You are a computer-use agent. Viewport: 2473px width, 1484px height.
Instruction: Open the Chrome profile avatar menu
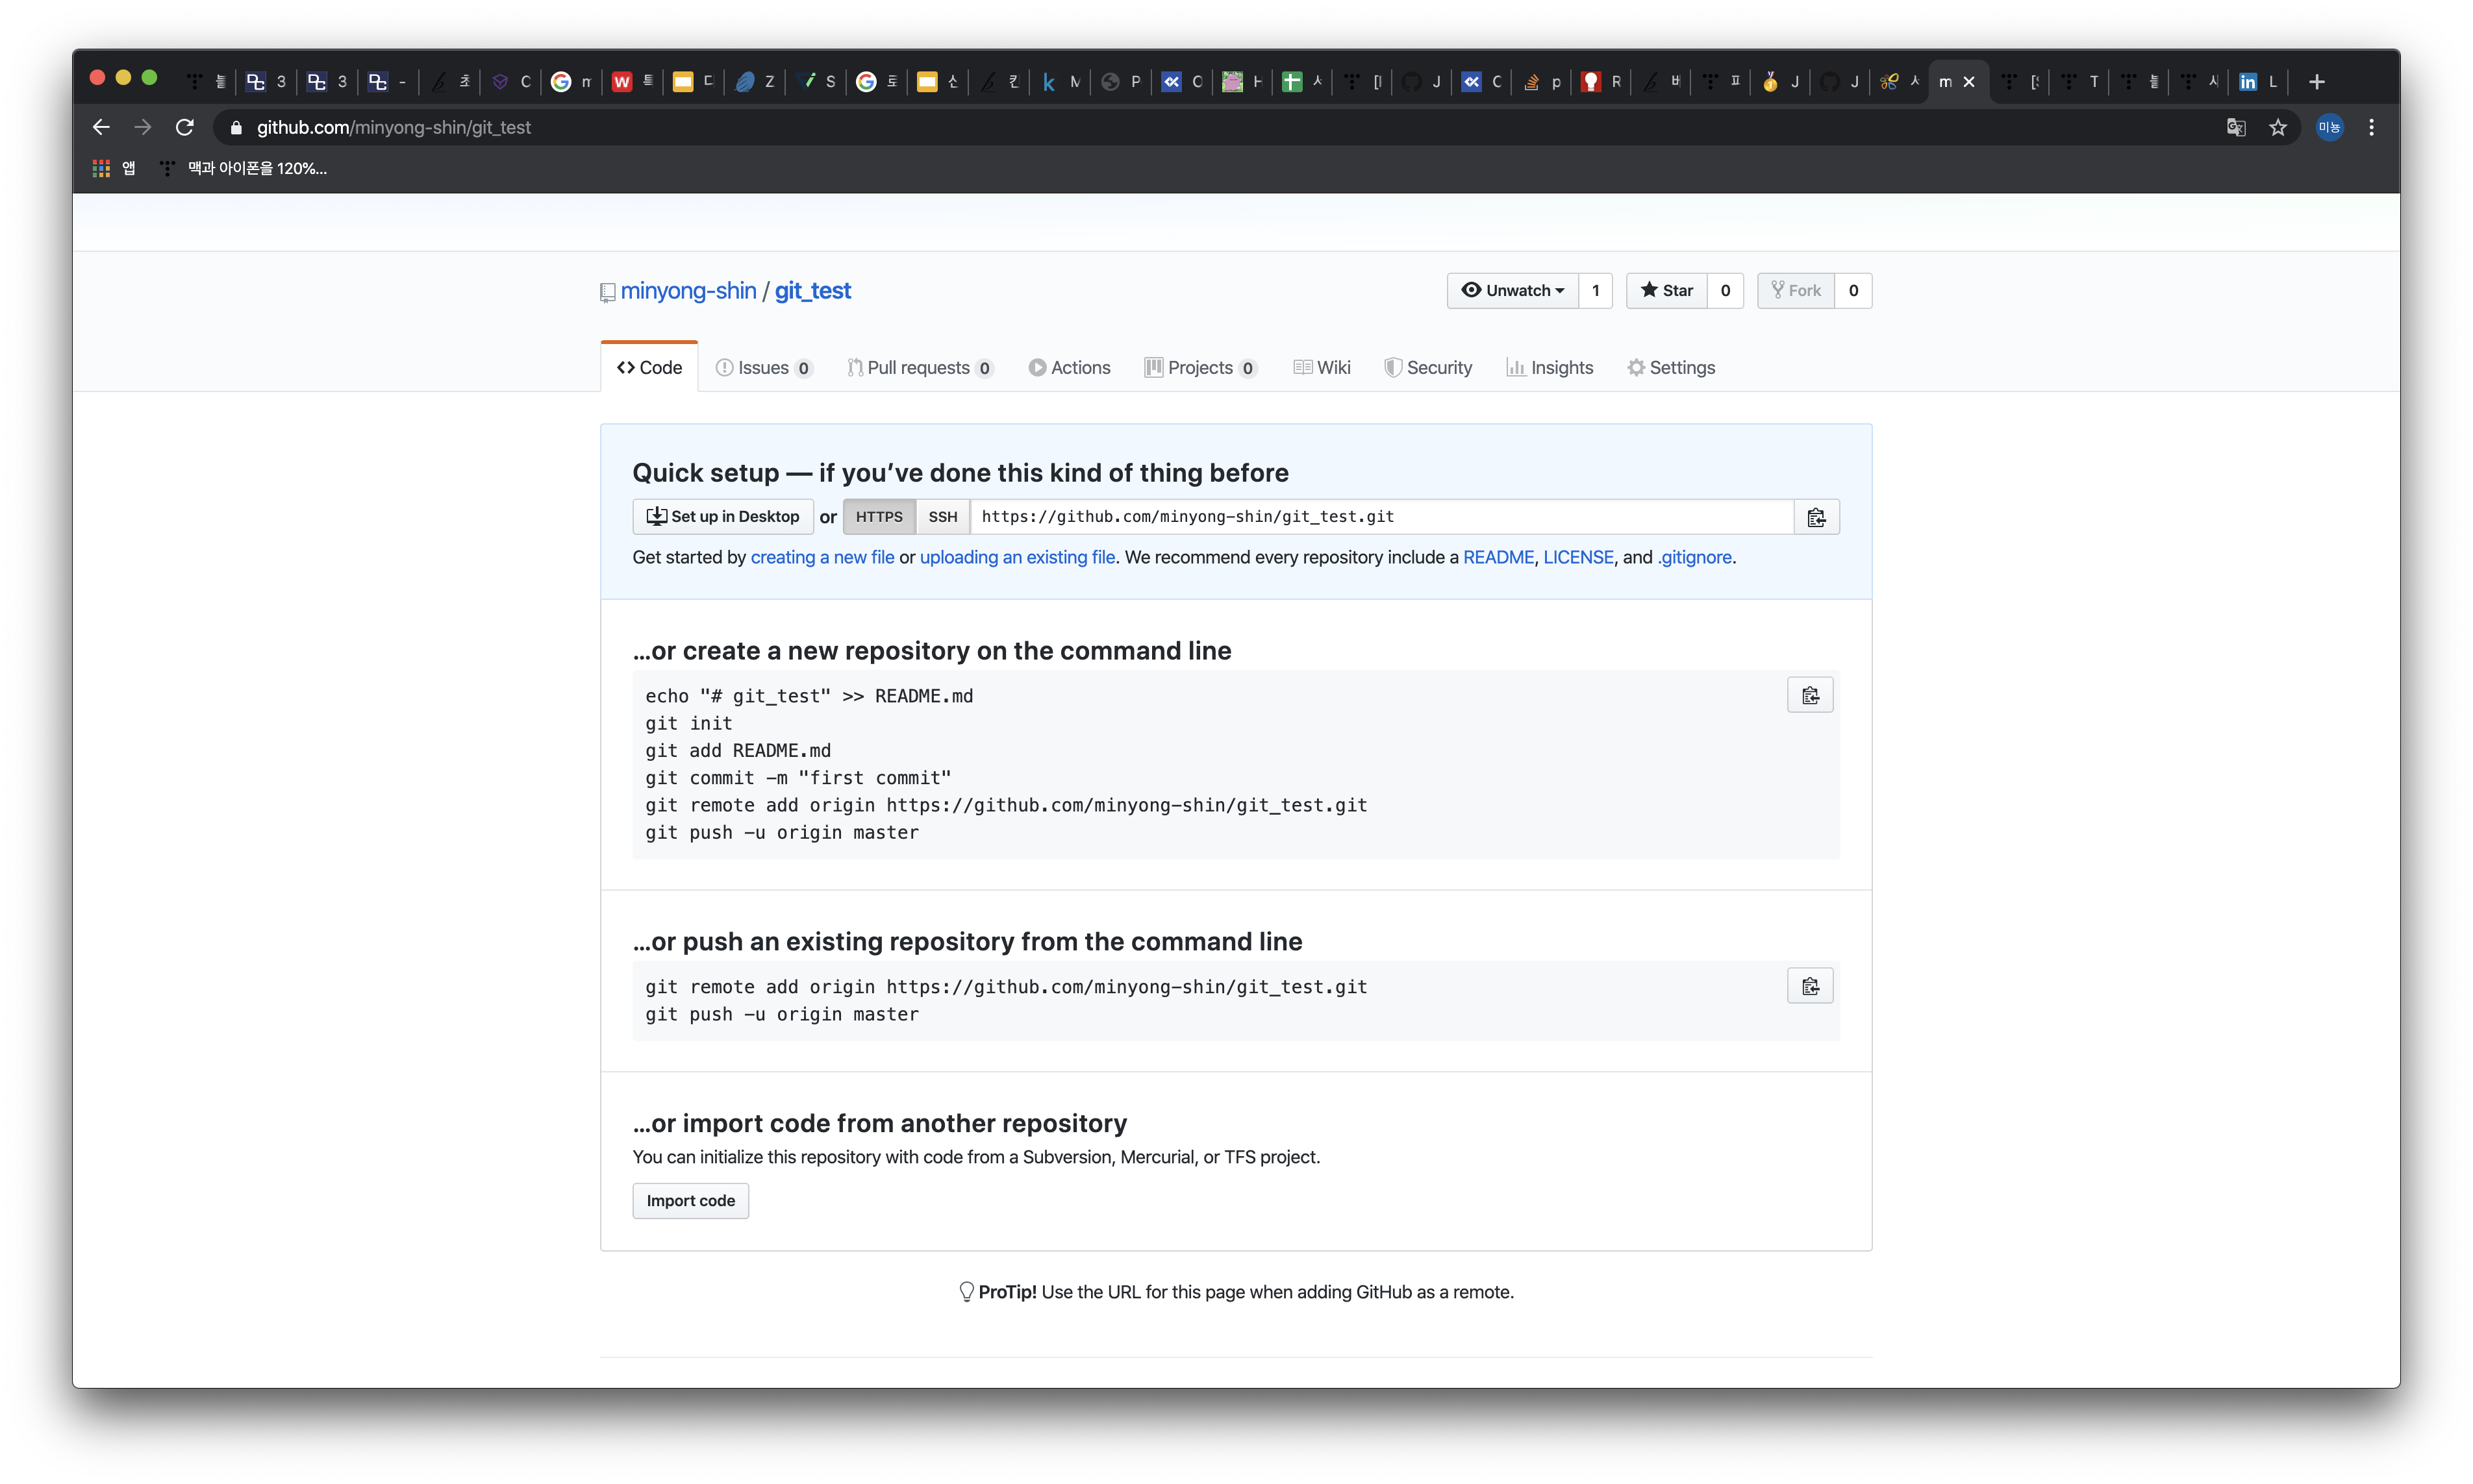pos(2329,128)
